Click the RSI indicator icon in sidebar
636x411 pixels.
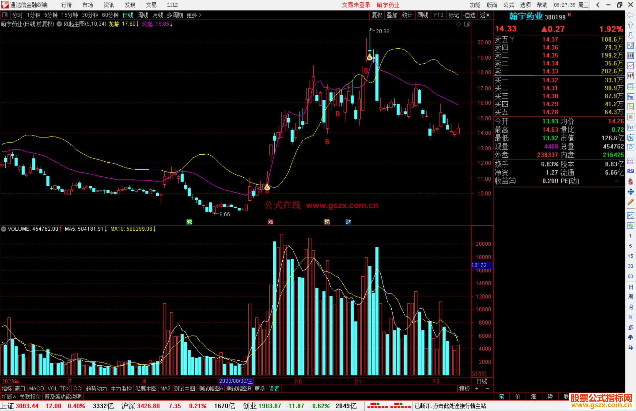pyautogui.click(x=630, y=171)
